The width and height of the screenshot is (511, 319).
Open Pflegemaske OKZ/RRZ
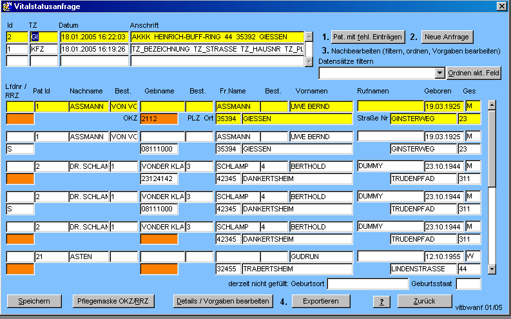pyautogui.click(x=113, y=301)
